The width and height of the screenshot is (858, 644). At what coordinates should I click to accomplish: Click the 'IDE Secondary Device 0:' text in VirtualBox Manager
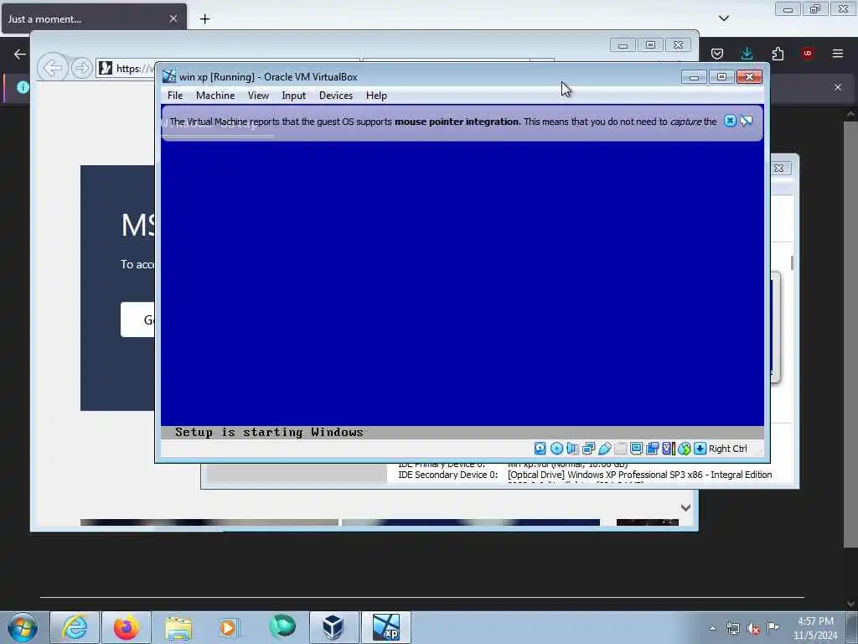[x=447, y=475]
